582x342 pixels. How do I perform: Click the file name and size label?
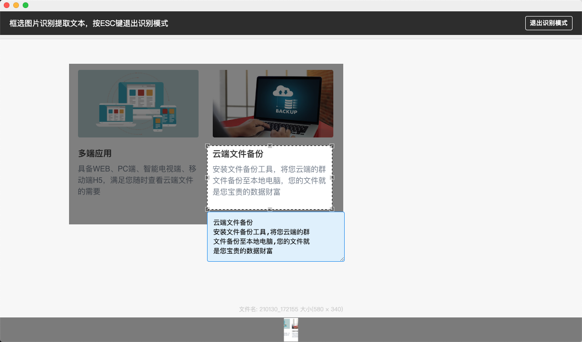[x=291, y=309]
